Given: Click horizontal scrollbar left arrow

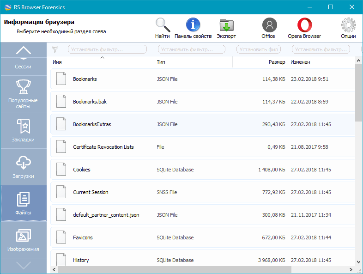Looking at the screenshot, I should [54, 269].
